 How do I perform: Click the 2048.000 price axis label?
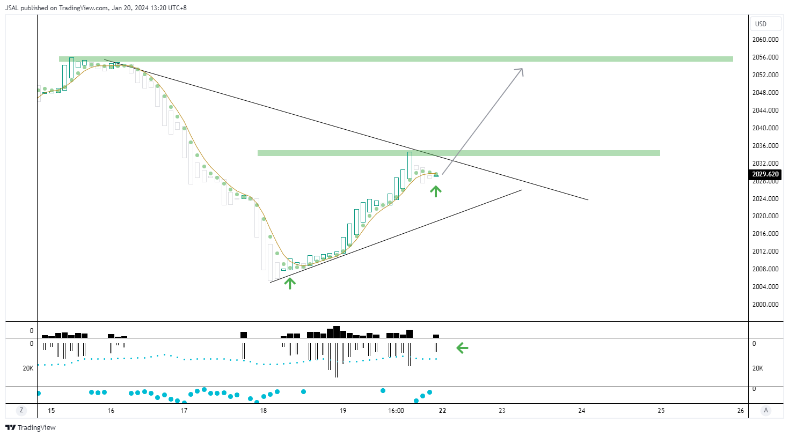tap(765, 93)
